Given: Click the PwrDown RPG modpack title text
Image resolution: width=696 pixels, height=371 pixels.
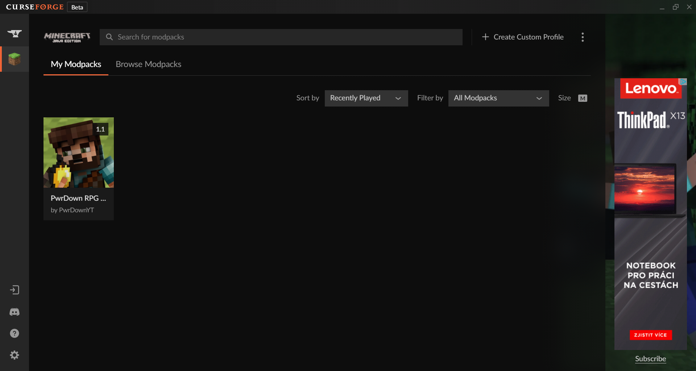Looking at the screenshot, I should pos(78,198).
